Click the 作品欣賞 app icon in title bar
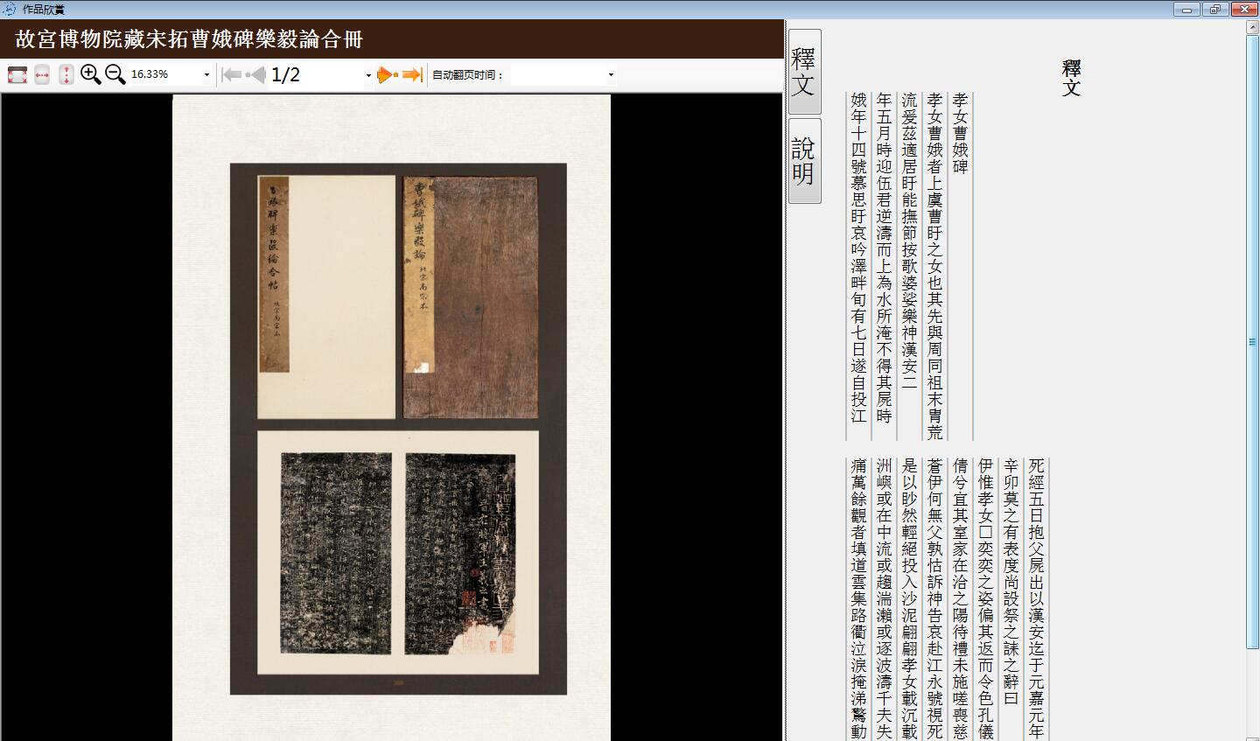1260x741 pixels. pos(10,9)
